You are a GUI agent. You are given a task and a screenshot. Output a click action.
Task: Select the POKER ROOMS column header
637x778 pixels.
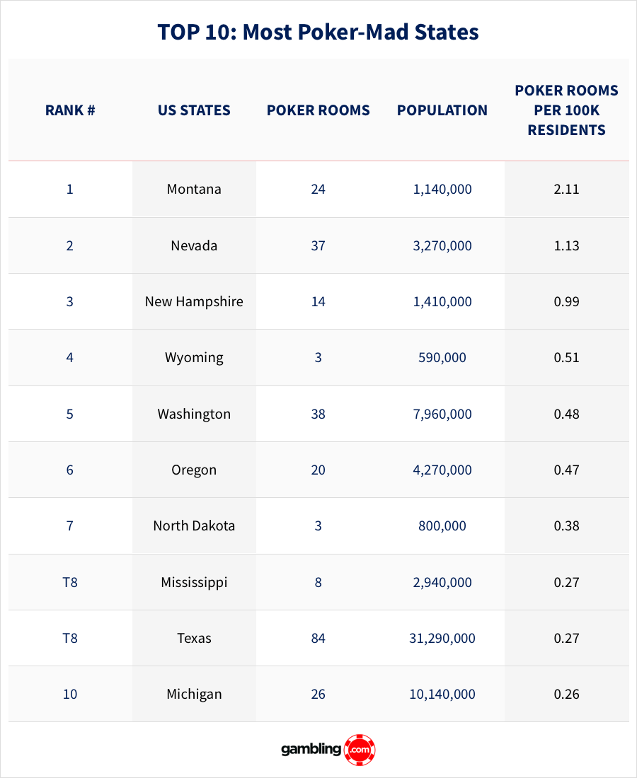coord(318,110)
